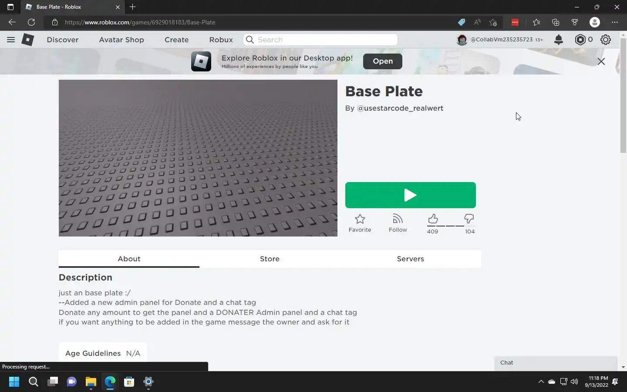The height and width of the screenshot is (392, 627).
Task: Open the Robux balance icon
Action: point(580,40)
